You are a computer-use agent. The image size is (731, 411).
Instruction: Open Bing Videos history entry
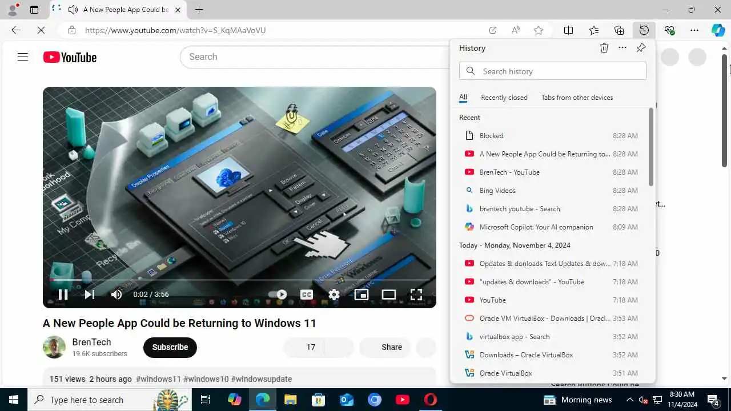pyautogui.click(x=552, y=191)
